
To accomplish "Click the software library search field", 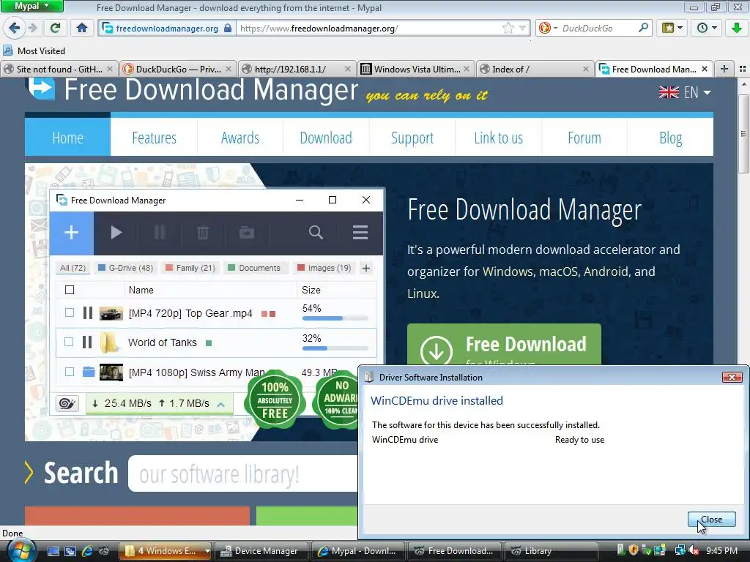I will pyautogui.click(x=243, y=473).
